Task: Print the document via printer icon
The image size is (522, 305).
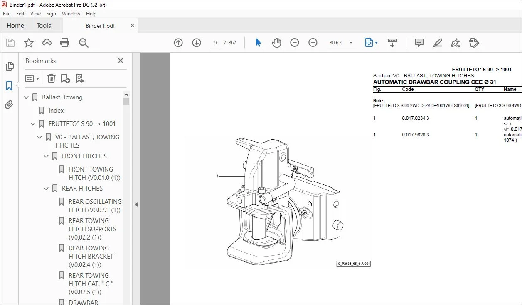Action: coord(65,43)
